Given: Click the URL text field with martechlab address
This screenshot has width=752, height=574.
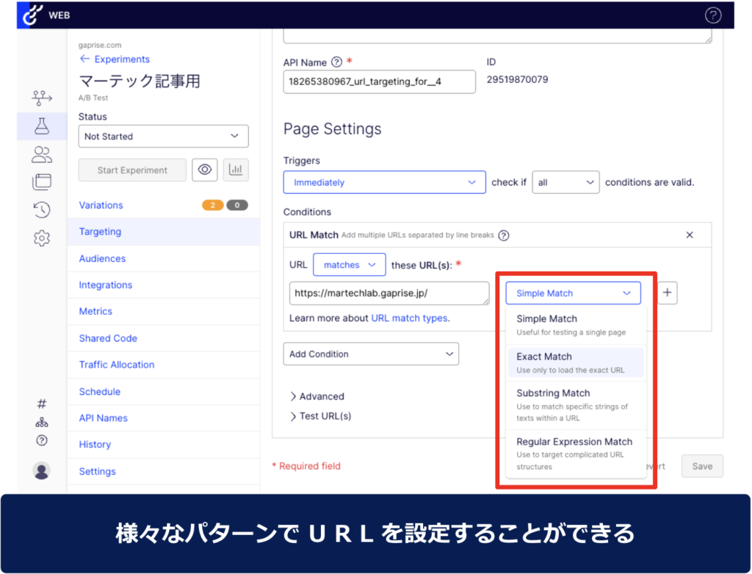Looking at the screenshot, I should (x=388, y=293).
